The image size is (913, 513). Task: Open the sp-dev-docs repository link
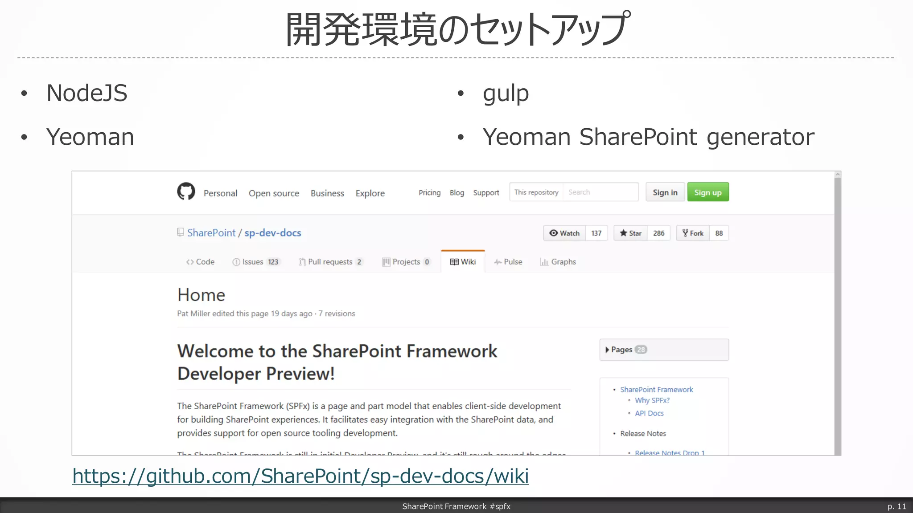(x=273, y=233)
